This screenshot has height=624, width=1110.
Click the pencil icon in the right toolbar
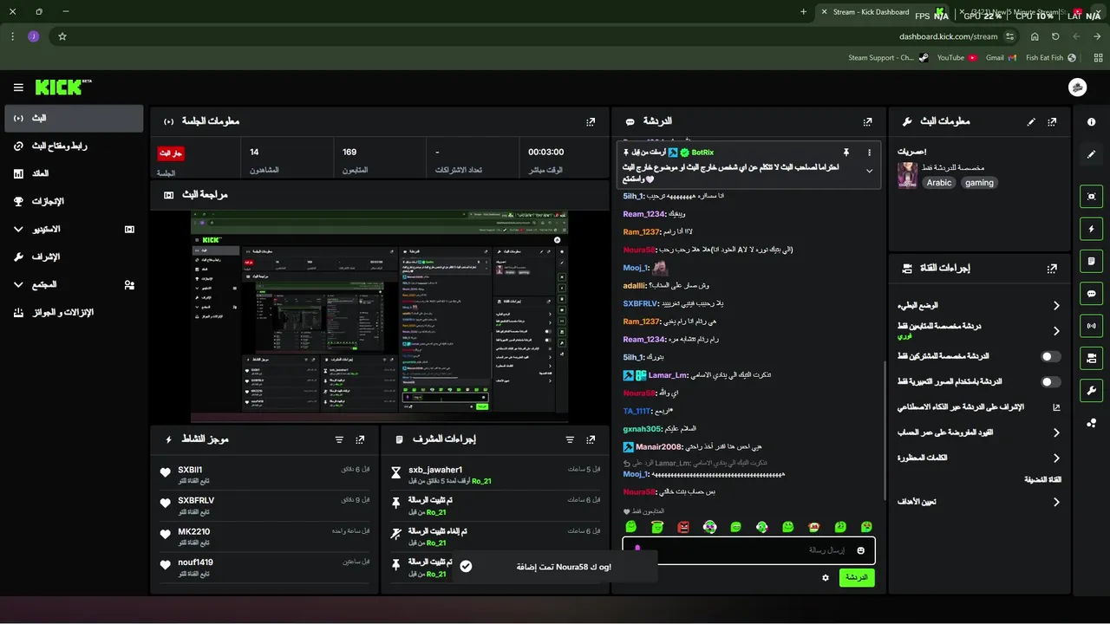pyautogui.click(x=1091, y=154)
